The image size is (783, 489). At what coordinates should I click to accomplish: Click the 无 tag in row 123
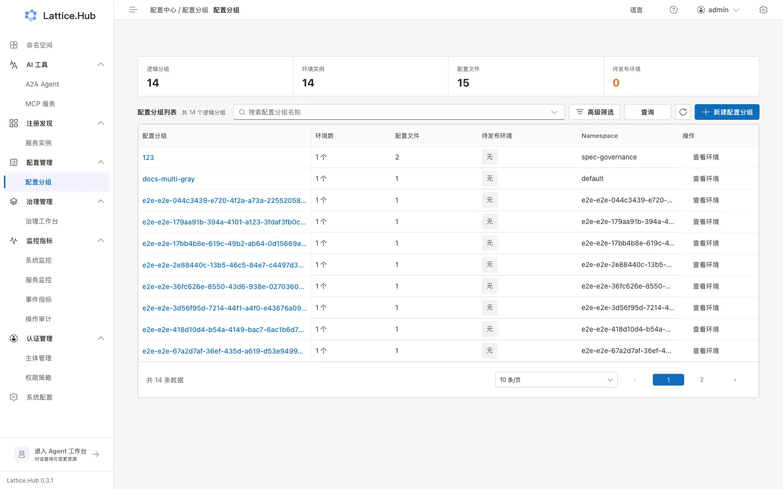tap(489, 157)
